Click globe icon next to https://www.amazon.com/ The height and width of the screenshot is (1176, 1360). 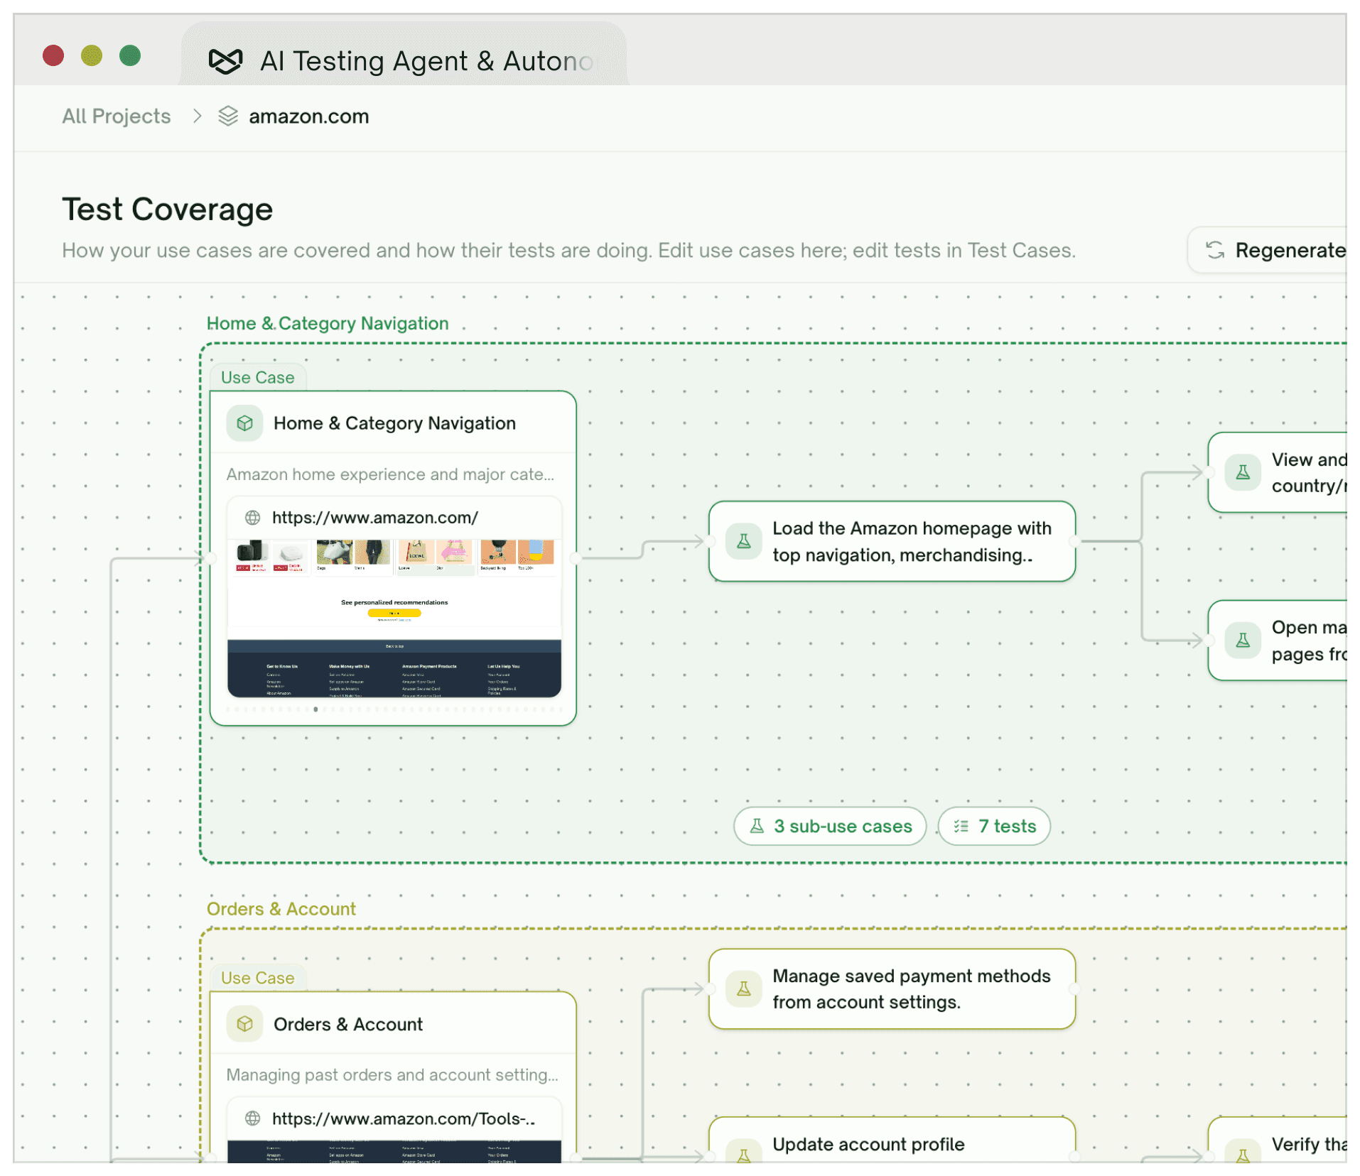[x=252, y=518]
